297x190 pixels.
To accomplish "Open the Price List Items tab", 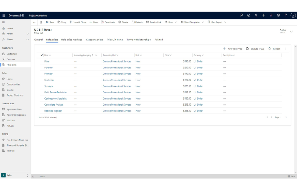I will point(115,40).
